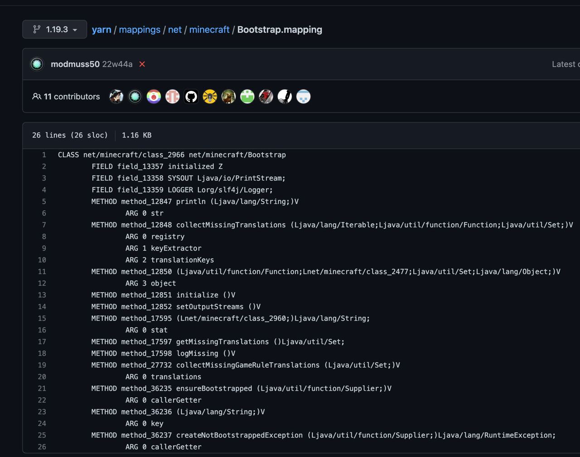Open modmuss50's avatar beside the commit author

coord(37,64)
